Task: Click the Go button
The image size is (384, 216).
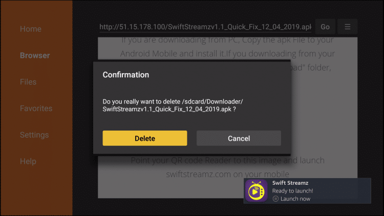Action: tap(325, 27)
